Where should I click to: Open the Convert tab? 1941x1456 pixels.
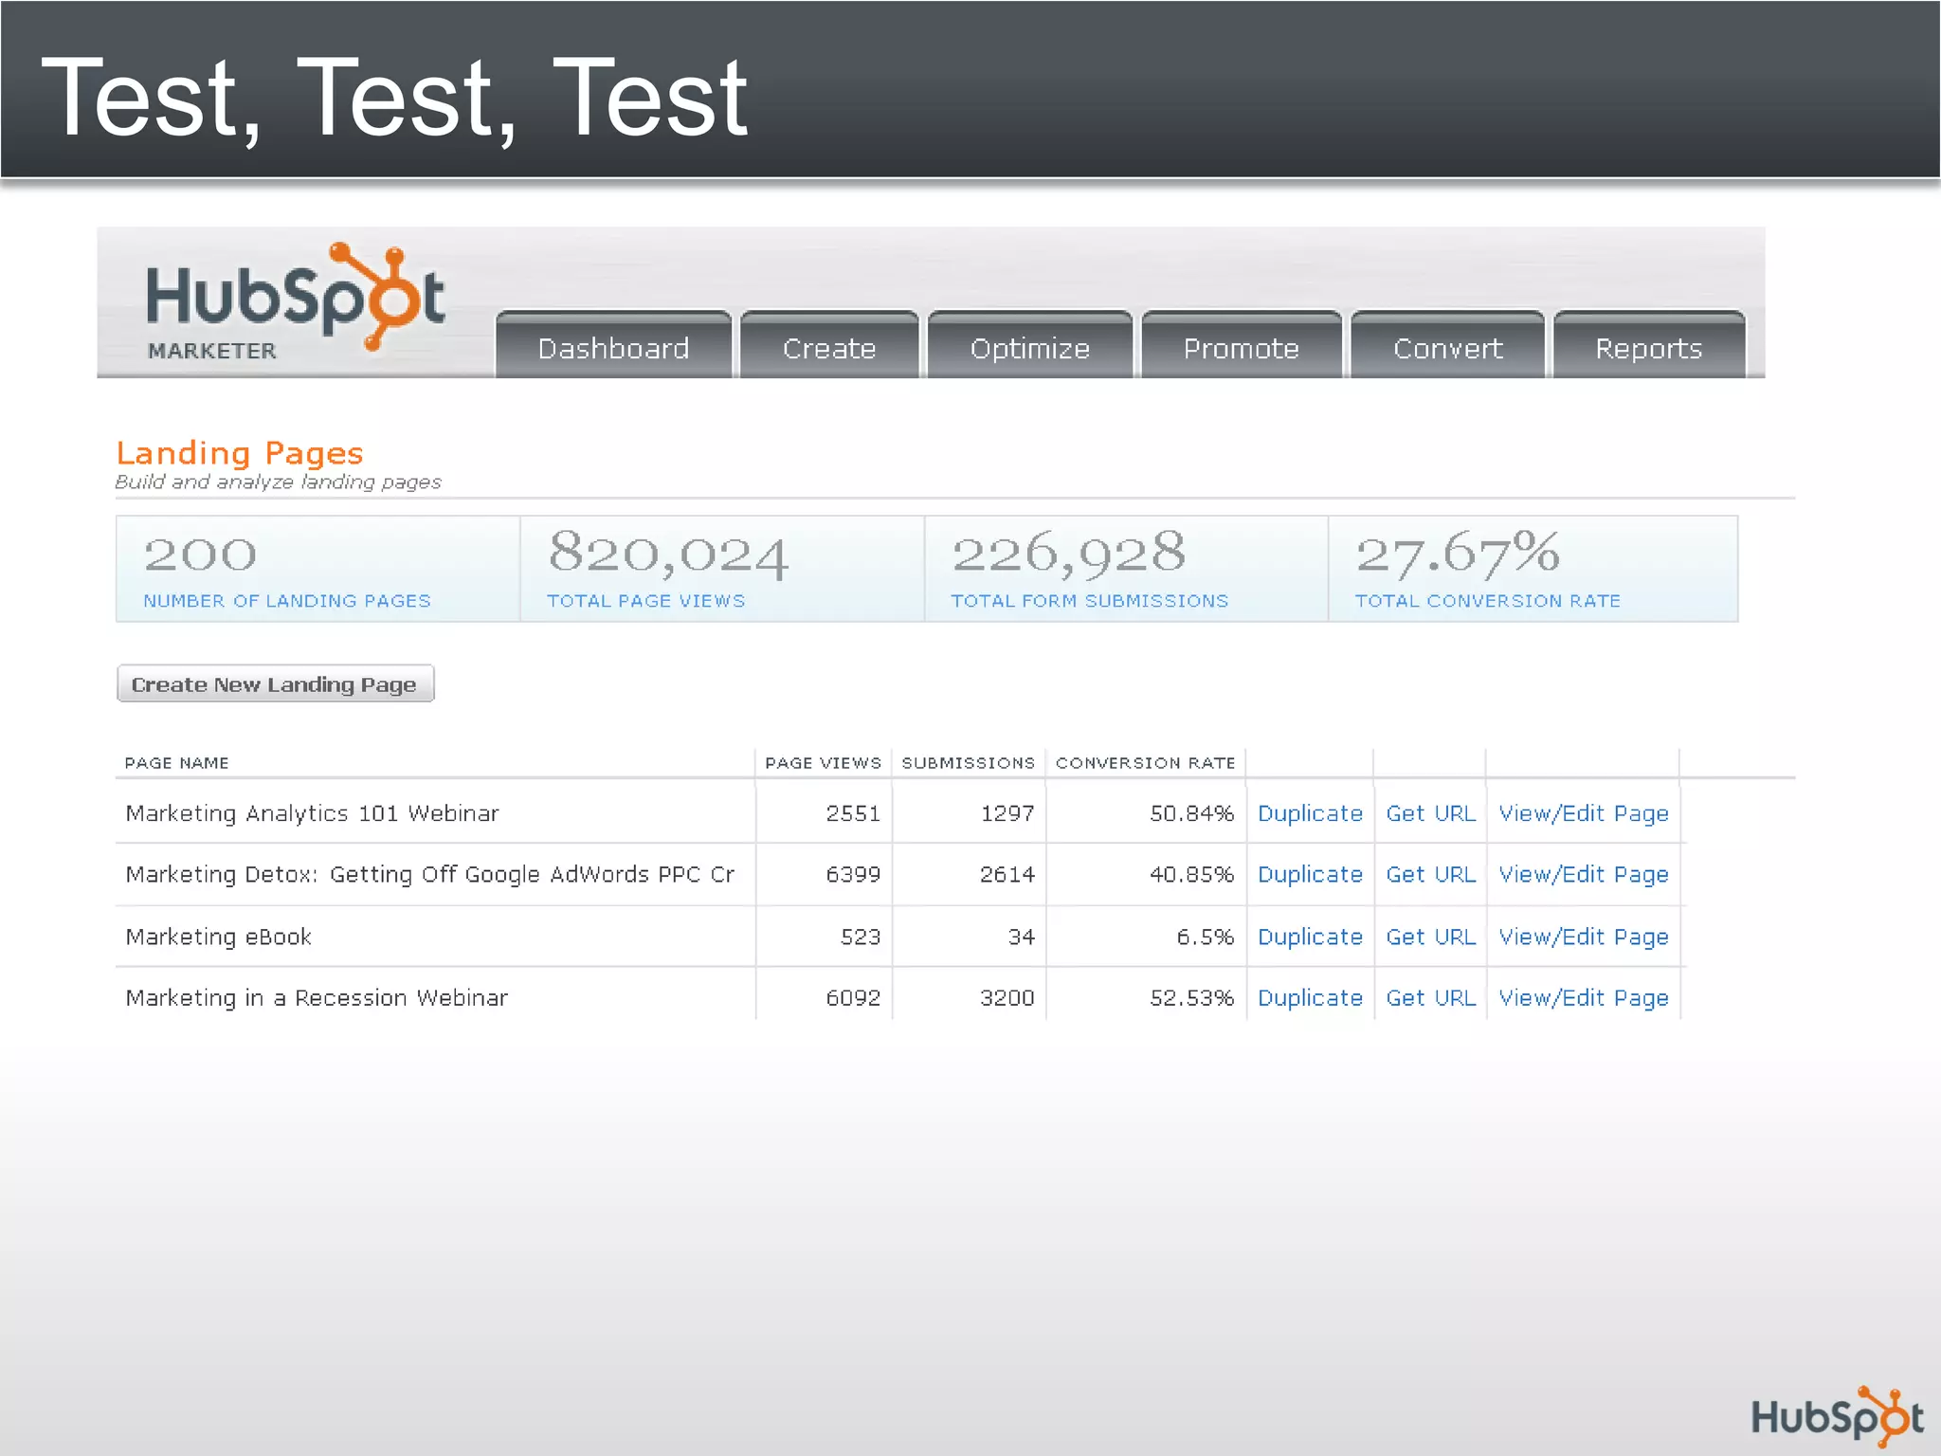pyautogui.click(x=1448, y=347)
